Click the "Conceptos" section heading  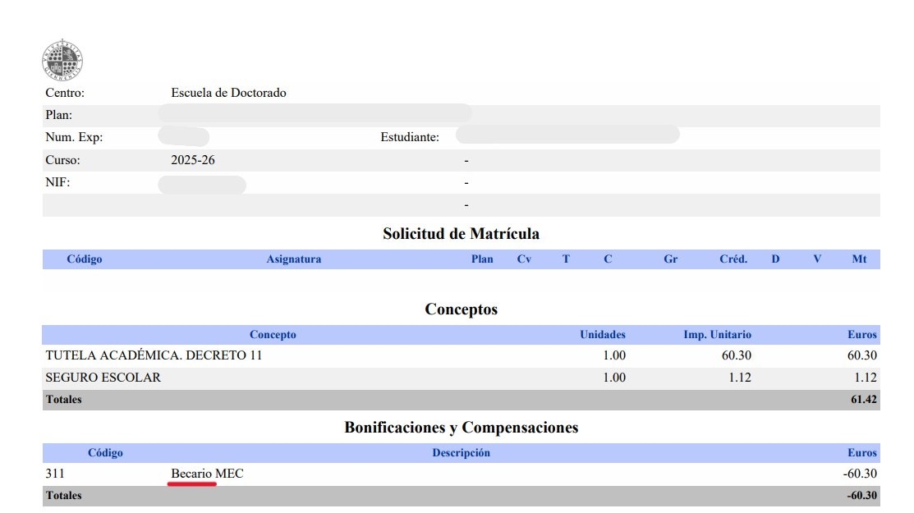[x=461, y=309]
